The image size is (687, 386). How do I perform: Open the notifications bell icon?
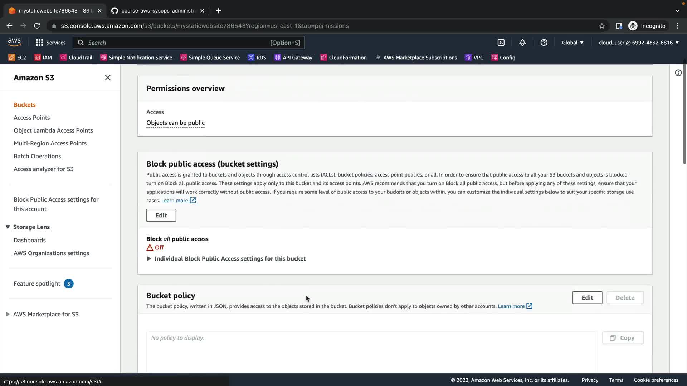(522, 43)
